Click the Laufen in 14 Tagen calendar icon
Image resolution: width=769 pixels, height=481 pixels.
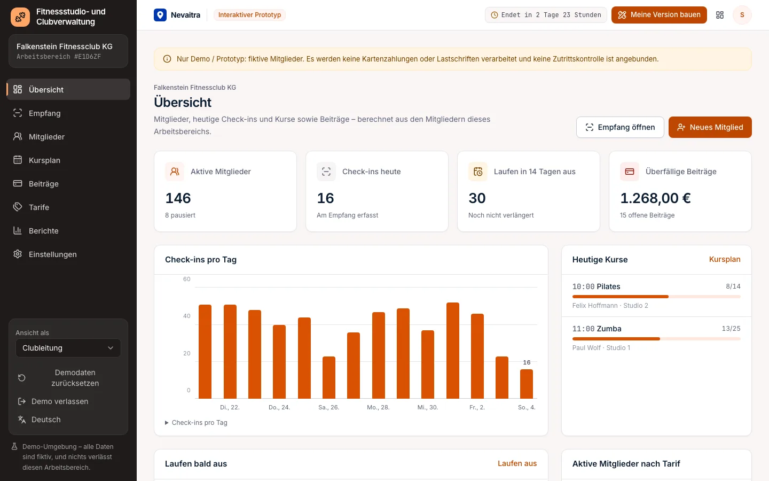478,172
